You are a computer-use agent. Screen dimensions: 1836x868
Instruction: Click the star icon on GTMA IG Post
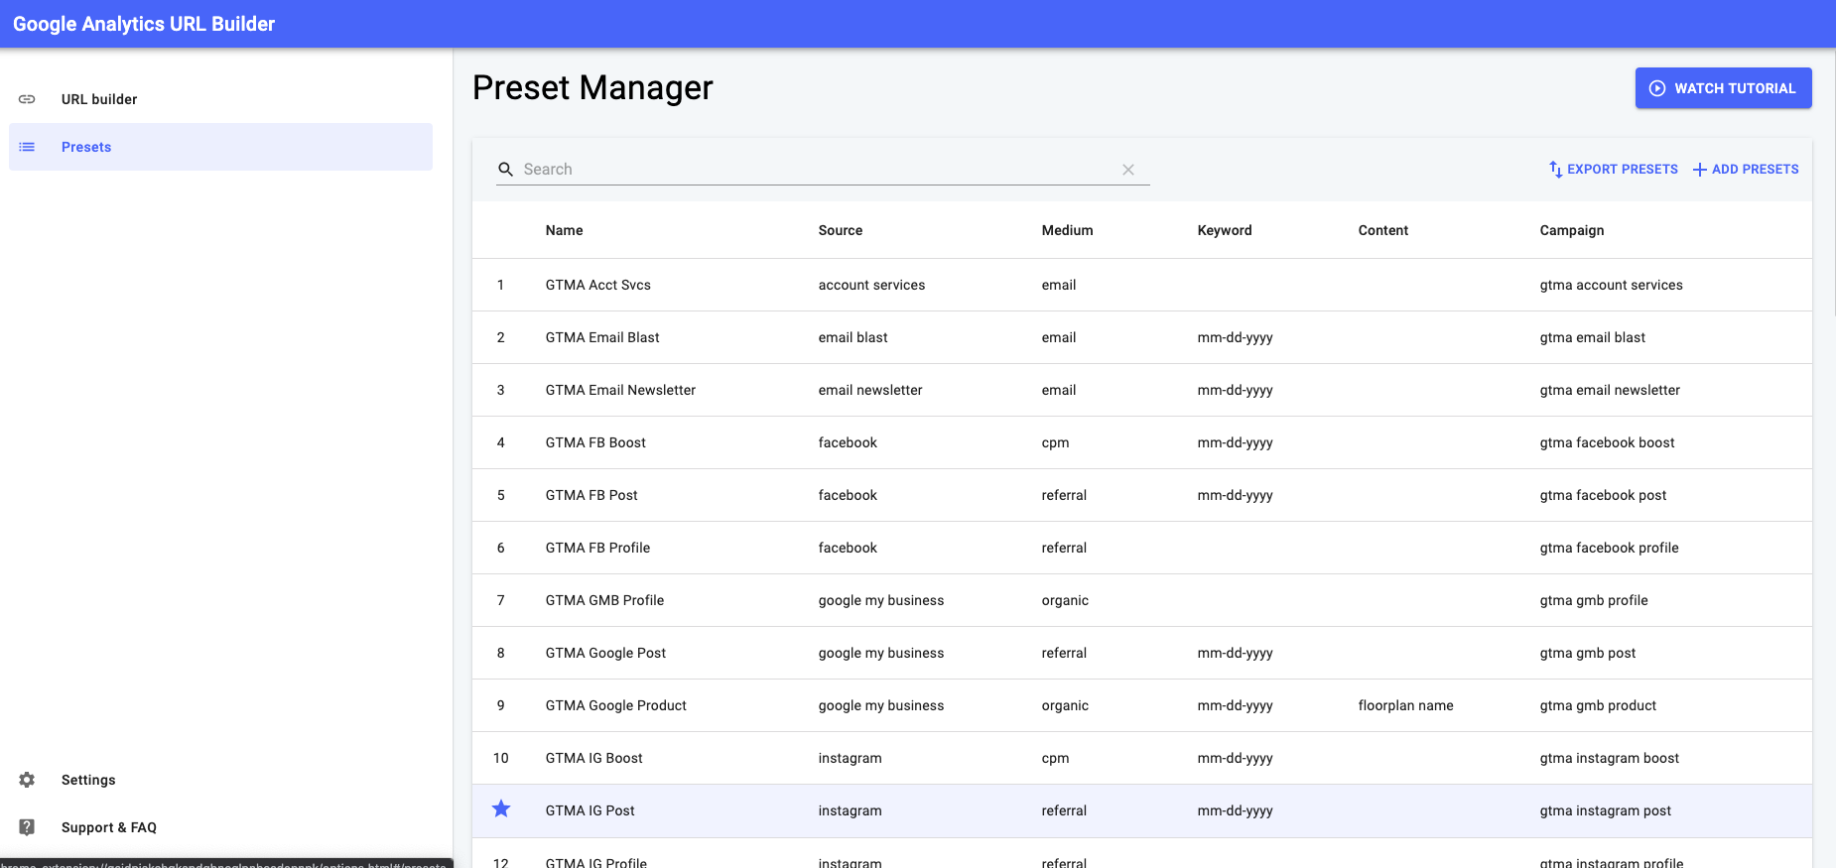point(501,809)
